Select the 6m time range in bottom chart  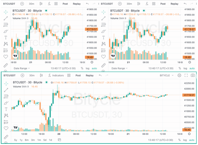pos(26,140)
